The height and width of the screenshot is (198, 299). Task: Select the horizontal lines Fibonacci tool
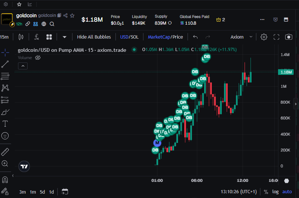pyautogui.click(x=5, y=76)
